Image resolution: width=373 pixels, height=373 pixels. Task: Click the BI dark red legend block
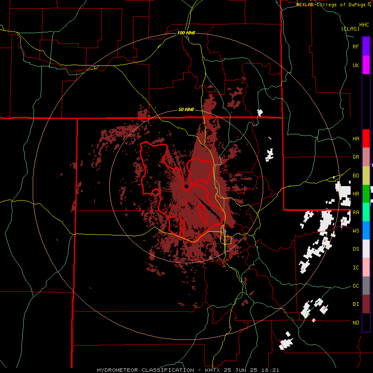366,304
